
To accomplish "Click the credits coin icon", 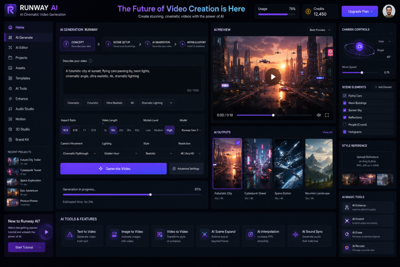I will pyautogui.click(x=308, y=11).
